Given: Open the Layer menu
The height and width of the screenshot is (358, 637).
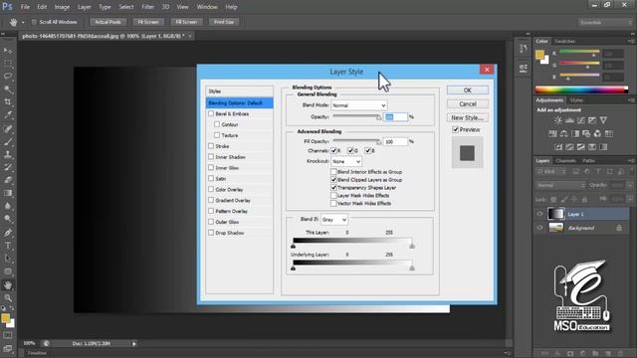Looking at the screenshot, I should pos(84,7).
